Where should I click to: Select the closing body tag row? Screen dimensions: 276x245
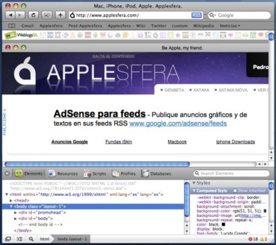[23, 230]
